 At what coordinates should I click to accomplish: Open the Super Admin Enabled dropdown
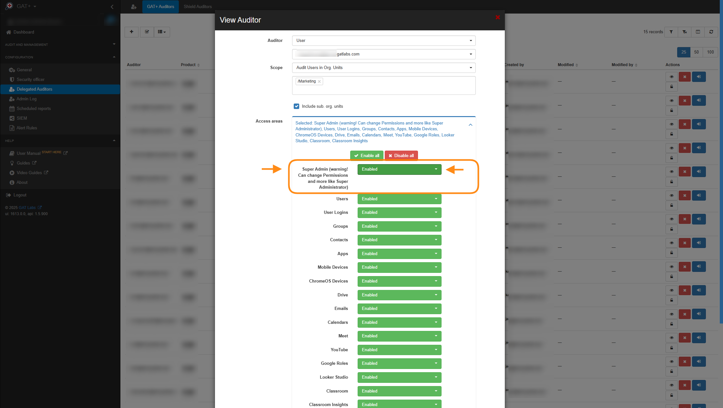[x=399, y=169]
